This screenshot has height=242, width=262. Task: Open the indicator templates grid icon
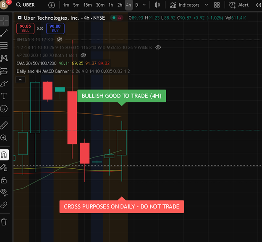217,5
